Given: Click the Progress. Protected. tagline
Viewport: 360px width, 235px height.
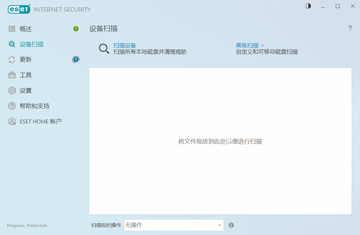Looking at the screenshot, I should (x=27, y=226).
